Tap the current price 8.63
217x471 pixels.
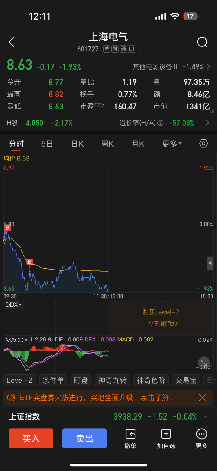(x=19, y=65)
